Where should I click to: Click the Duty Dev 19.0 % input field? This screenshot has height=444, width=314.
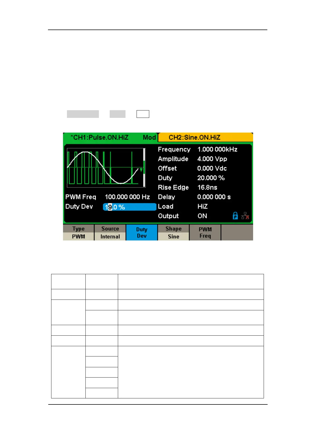click(x=129, y=207)
